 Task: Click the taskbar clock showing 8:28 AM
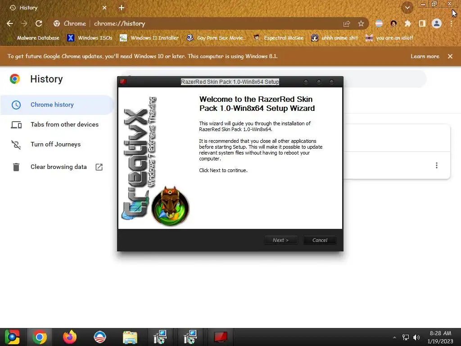tap(440, 337)
